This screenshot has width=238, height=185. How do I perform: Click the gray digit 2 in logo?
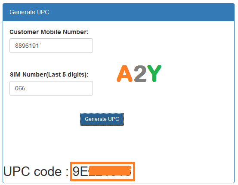tap(140, 74)
